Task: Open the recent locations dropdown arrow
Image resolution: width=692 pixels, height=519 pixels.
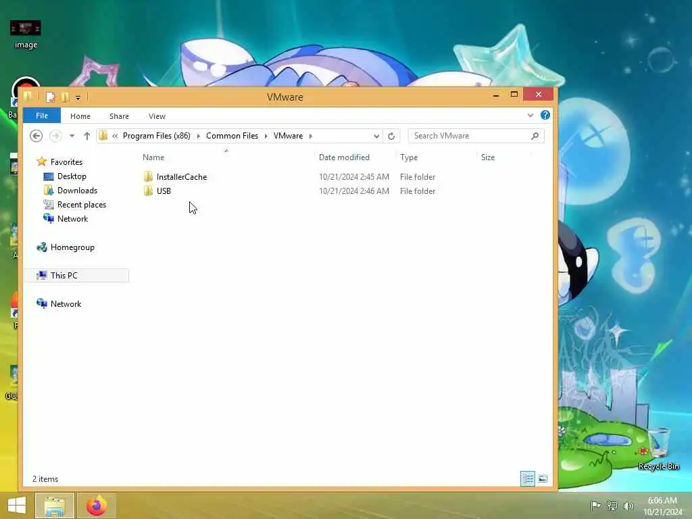Action: (72, 136)
